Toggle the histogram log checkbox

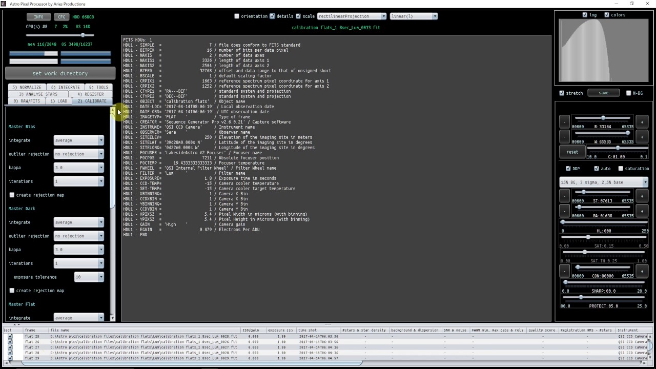pyautogui.click(x=585, y=15)
